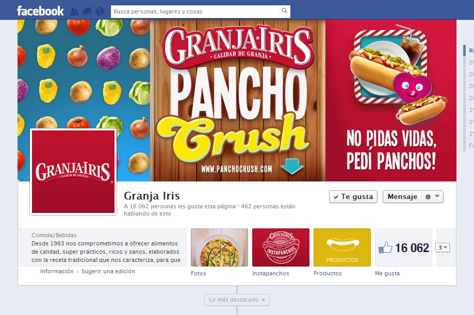Open the Fotos thumbnail
This screenshot has width=474, height=315.
pyautogui.click(x=219, y=247)
